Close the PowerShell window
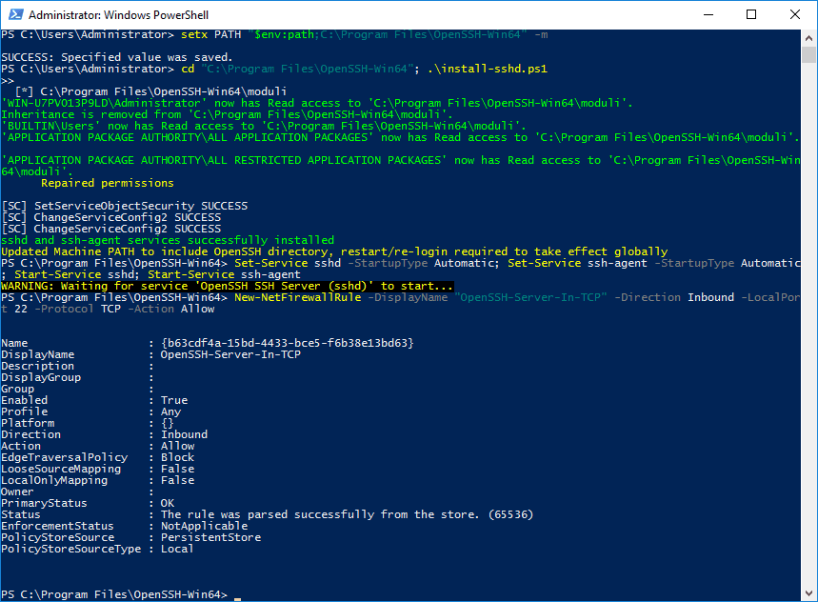818x602 pixels. point(795,14)
